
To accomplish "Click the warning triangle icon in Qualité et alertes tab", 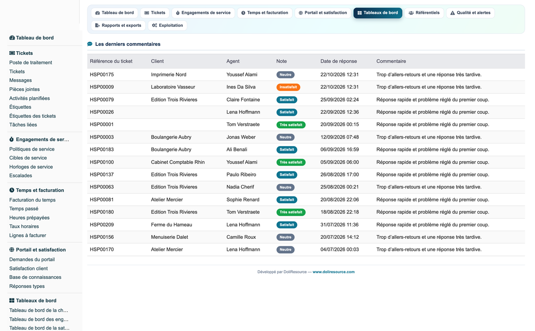I will [x=453, y=13].
